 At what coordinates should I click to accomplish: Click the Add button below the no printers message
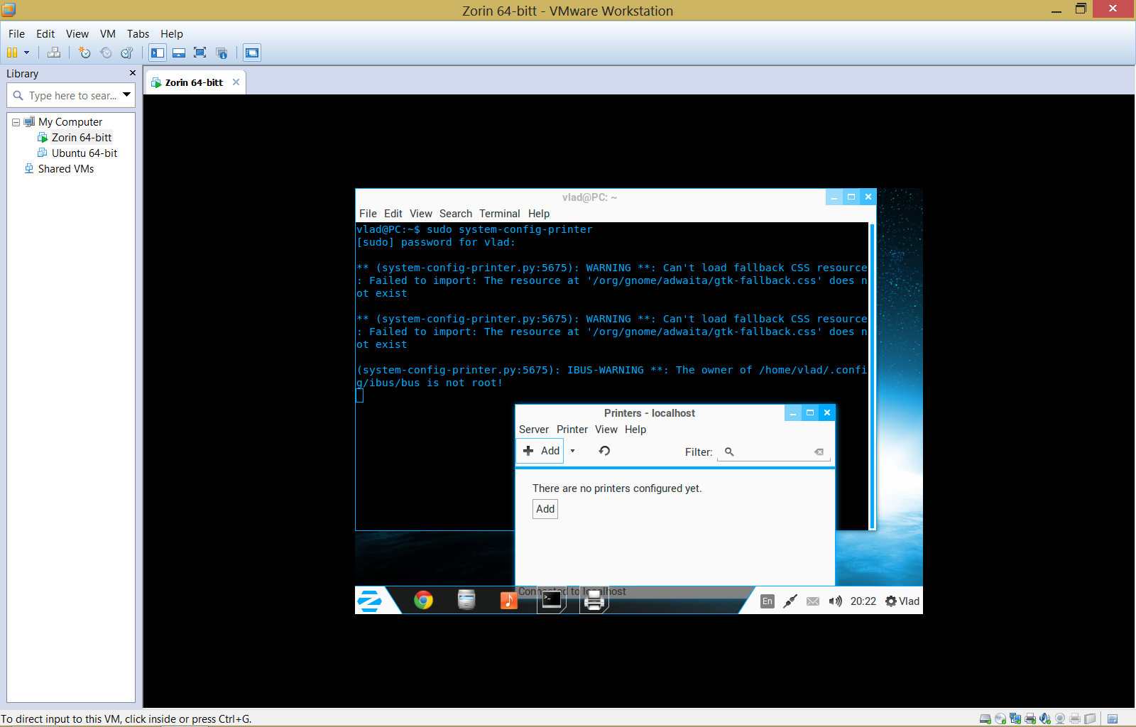[545, 509]
